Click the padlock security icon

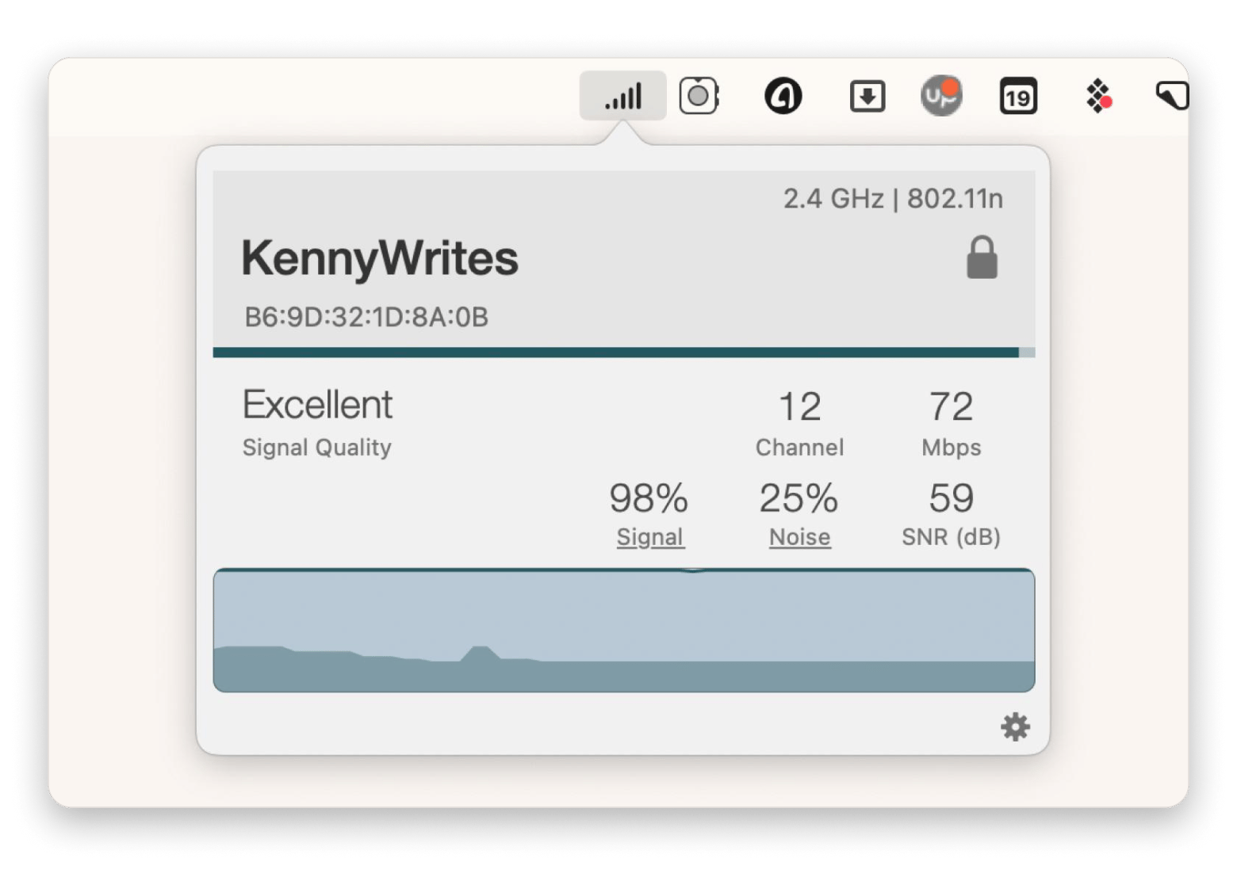[982, 257]
